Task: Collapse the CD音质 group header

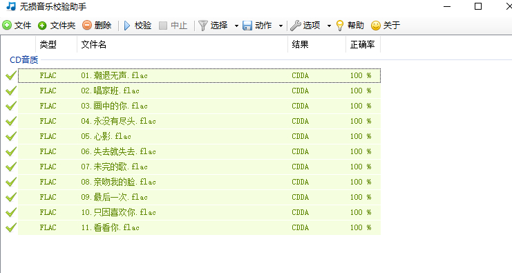Action: coord(23,59)
